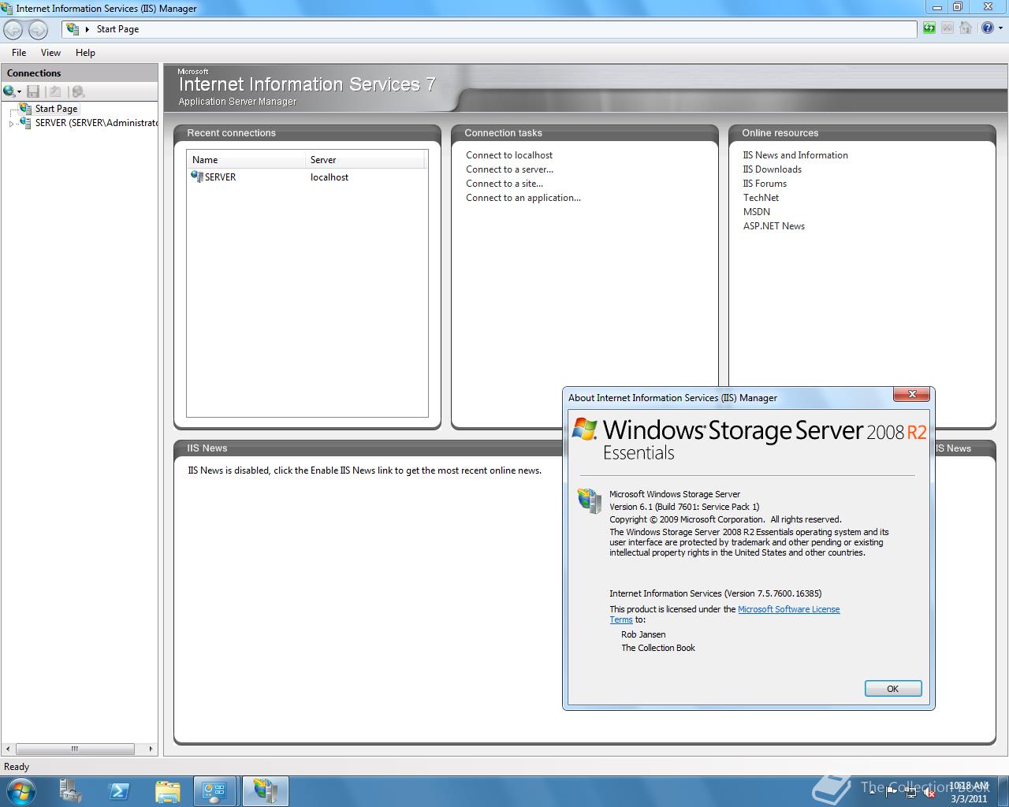The image size is (1009, 807).
Task: Open Windows Explorer from the taskbar
Action: pos(167,791)
